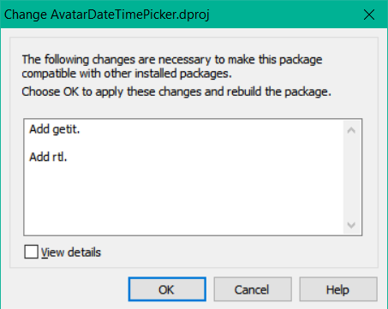Click the blank line between the two changes
Image resolution: width=388 pixels, height=309 pixels.
(183, 143)
